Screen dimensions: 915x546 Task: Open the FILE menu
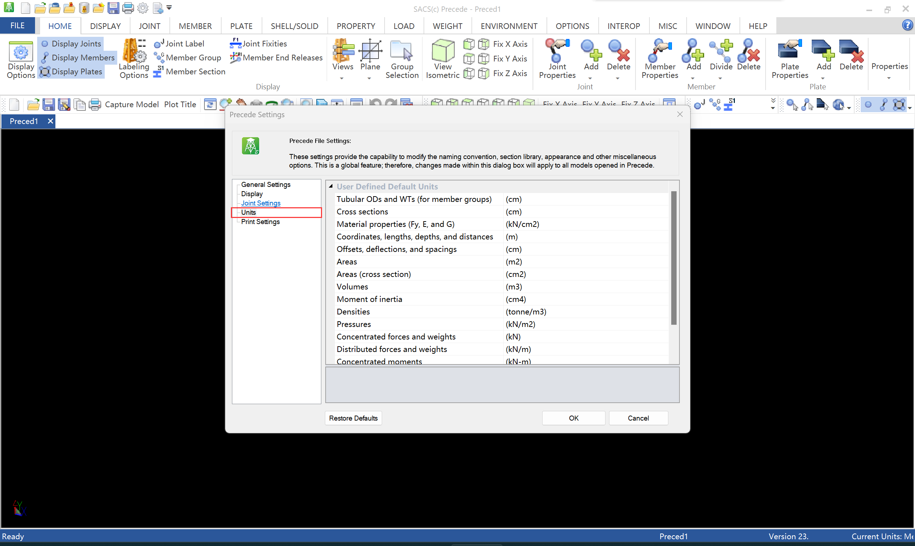[17, 26]
